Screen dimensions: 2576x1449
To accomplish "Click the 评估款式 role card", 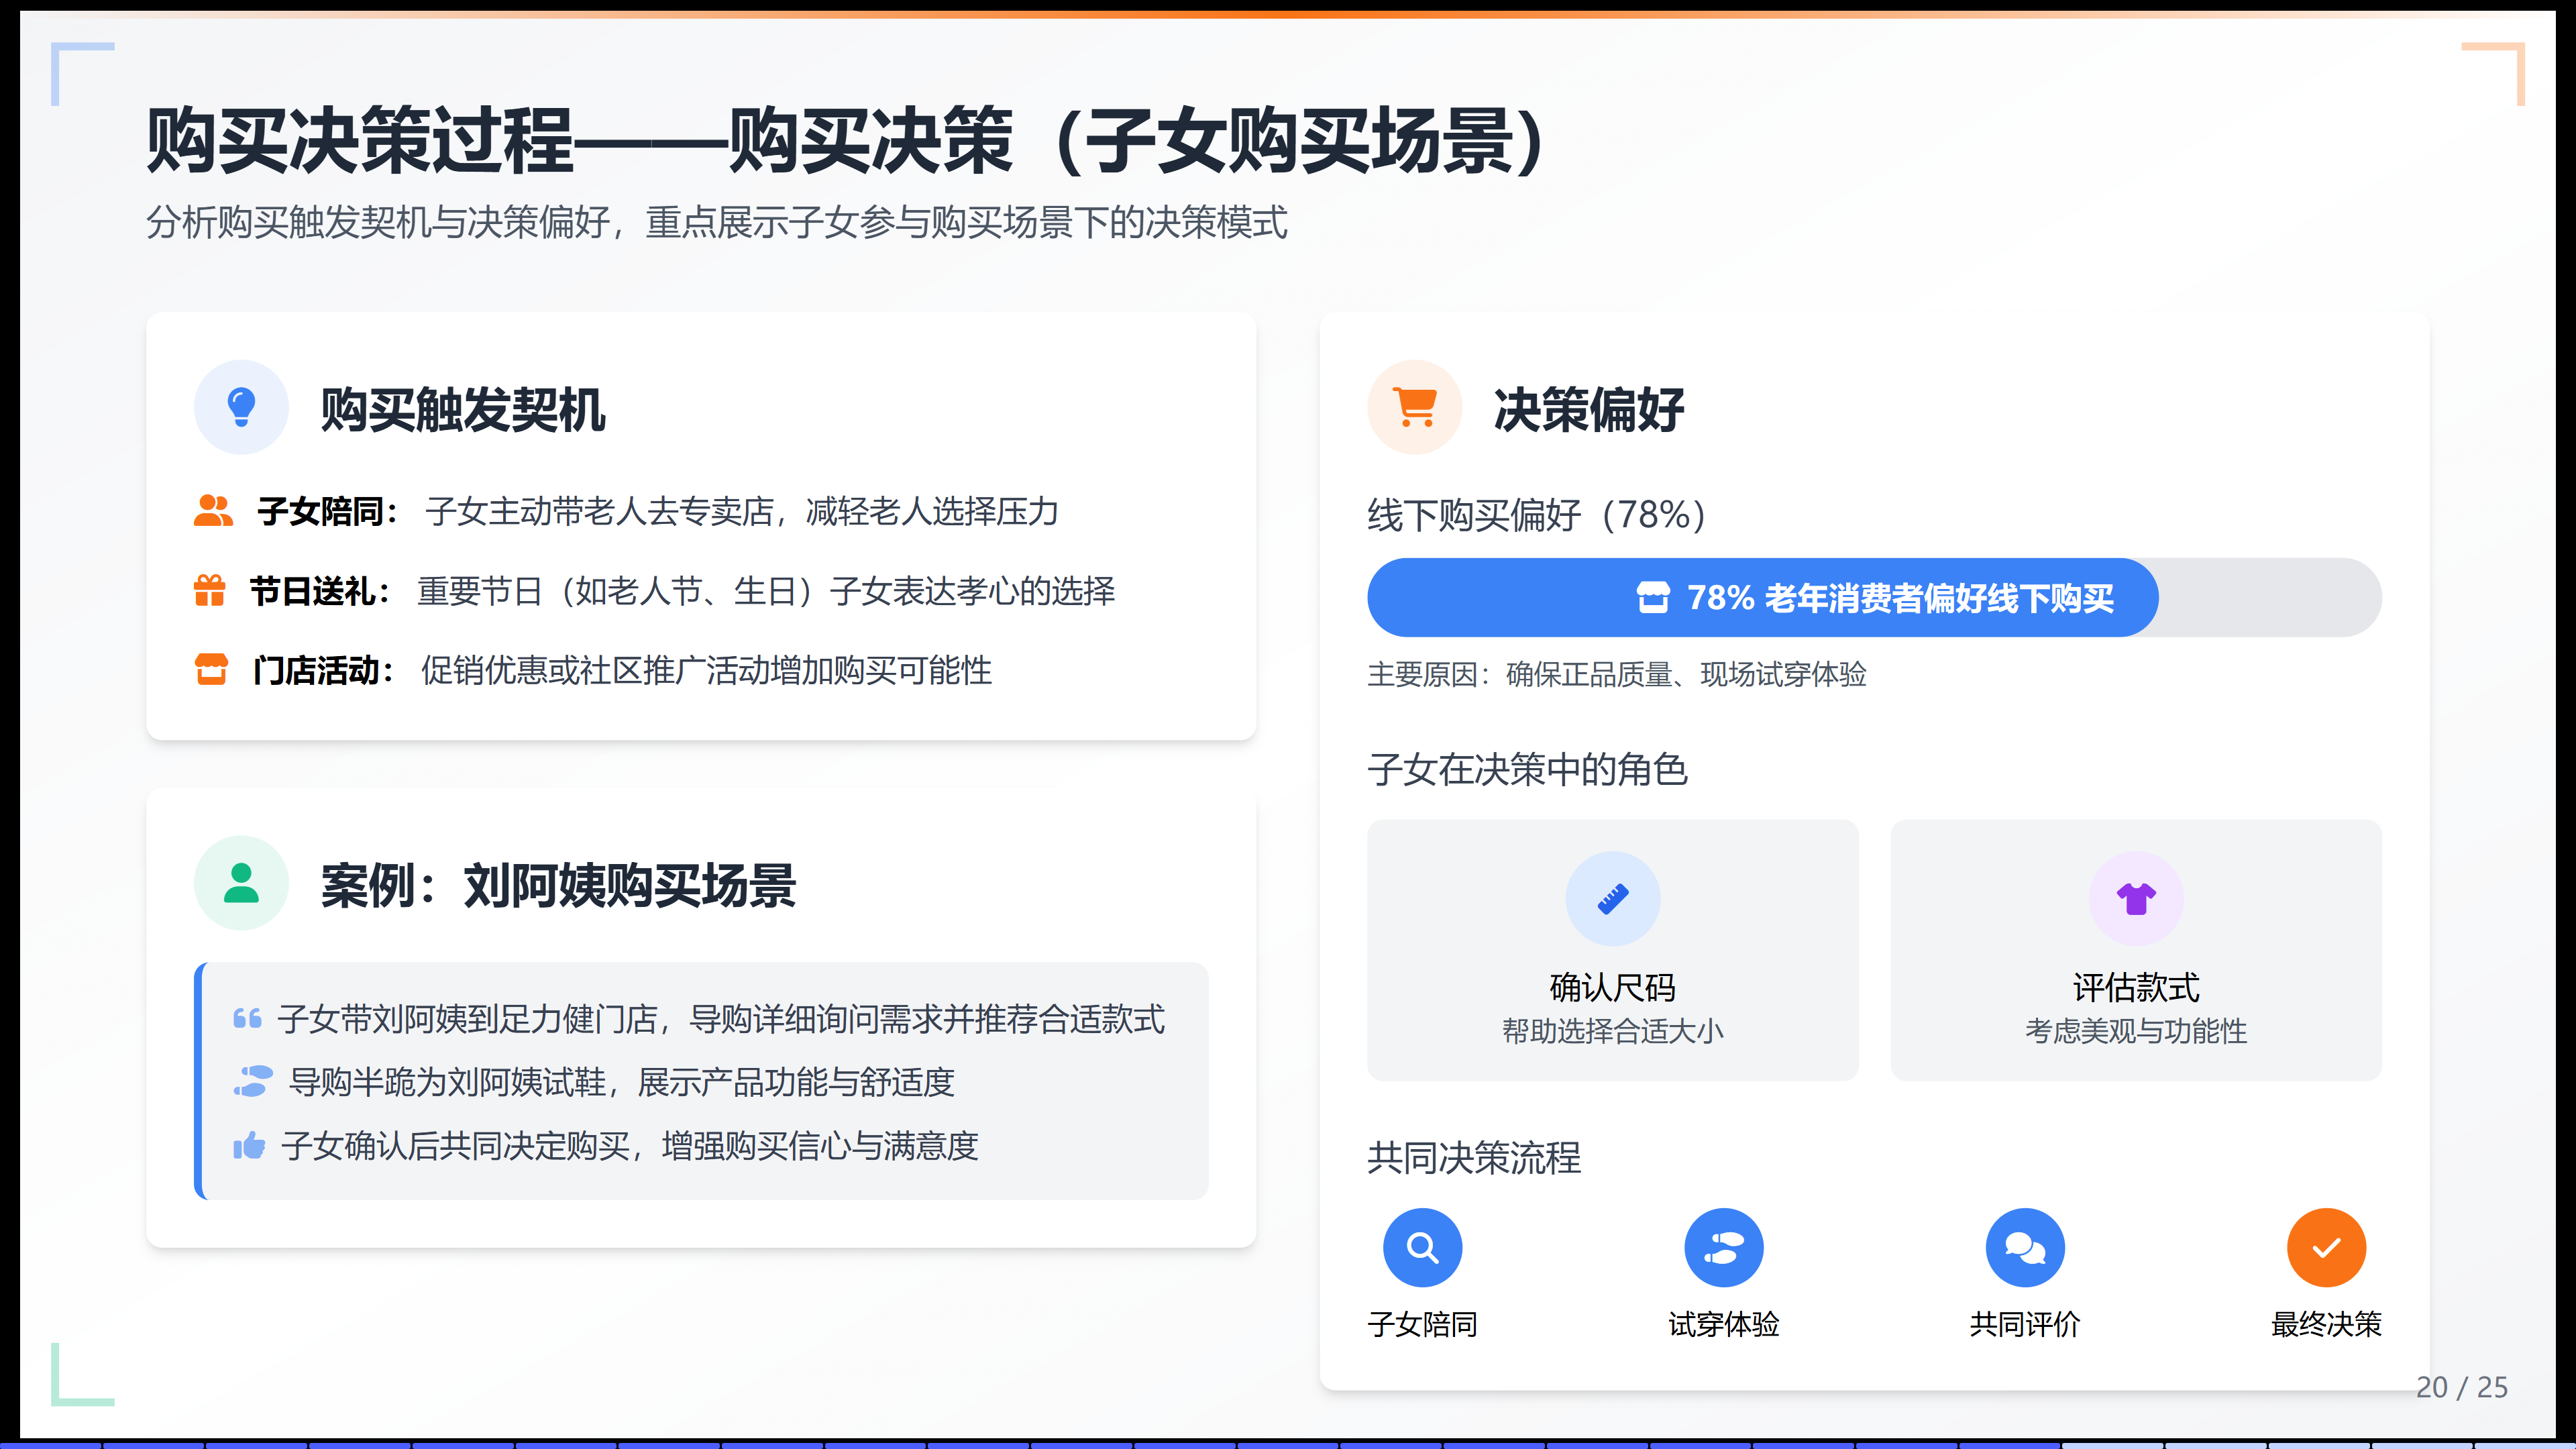I will pos(2135,950).
